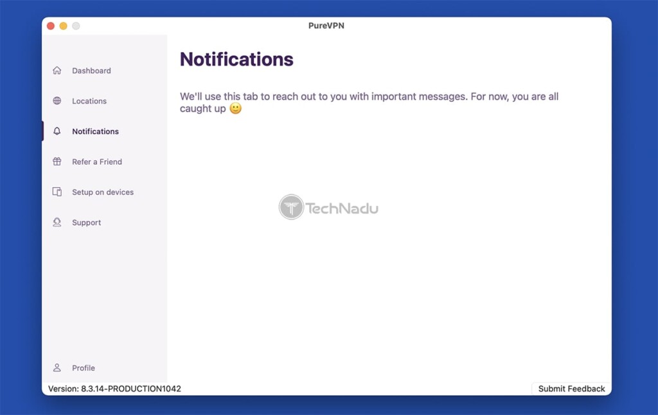Click the Locations globe icon
The image size is (658, 415).
pos(57,101)
